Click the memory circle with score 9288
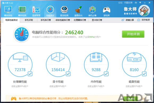The height and width of the screenshot is (103, 154). pyautogui.click(x=96, y=65)
